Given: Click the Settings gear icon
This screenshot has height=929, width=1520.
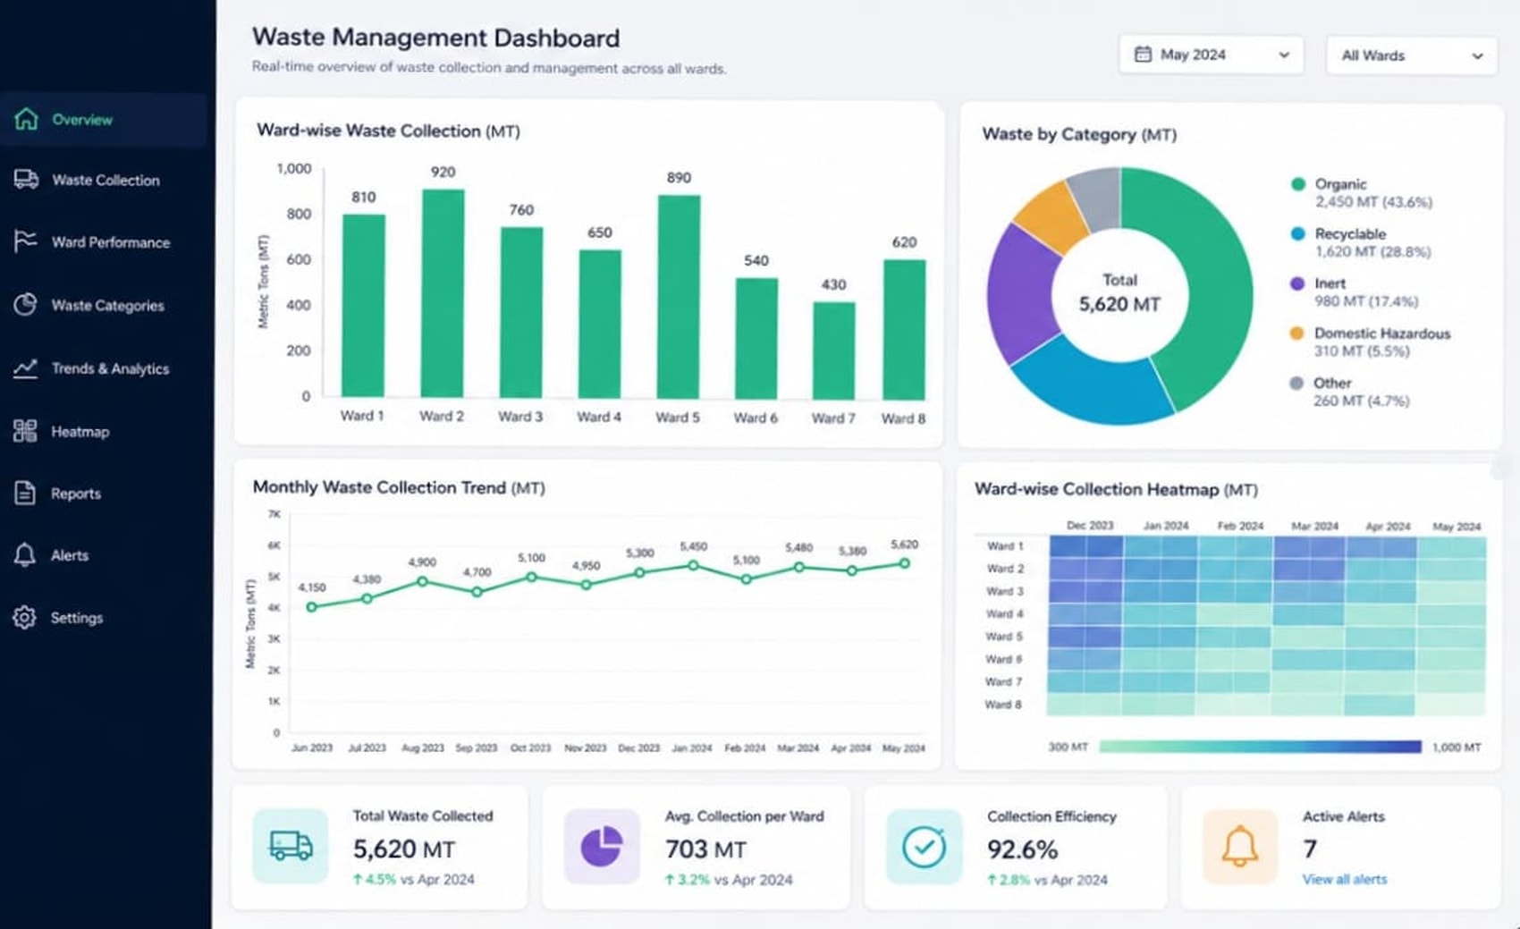Looking at the screenshot, I should [25, 617].
